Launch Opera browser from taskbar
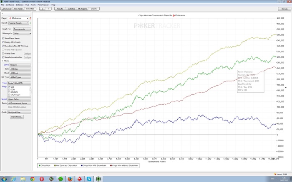Screen dimensions: 292x182 tap(42, 179)
